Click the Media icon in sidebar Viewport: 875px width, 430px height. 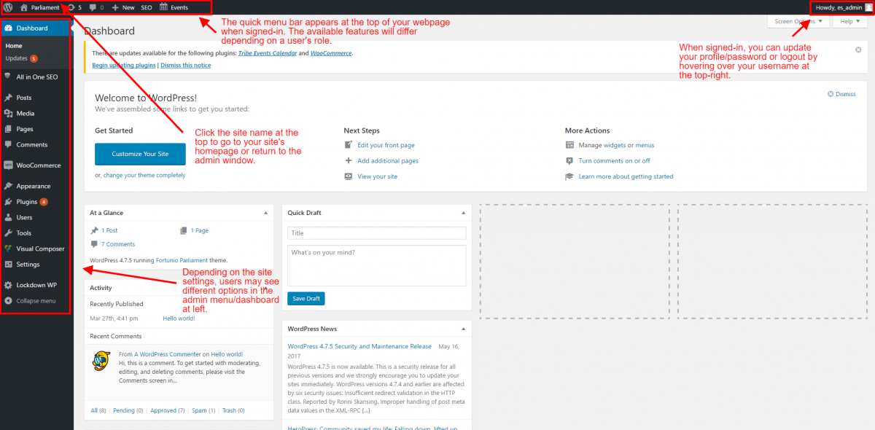pyautogui.click(x=8, y=113)
